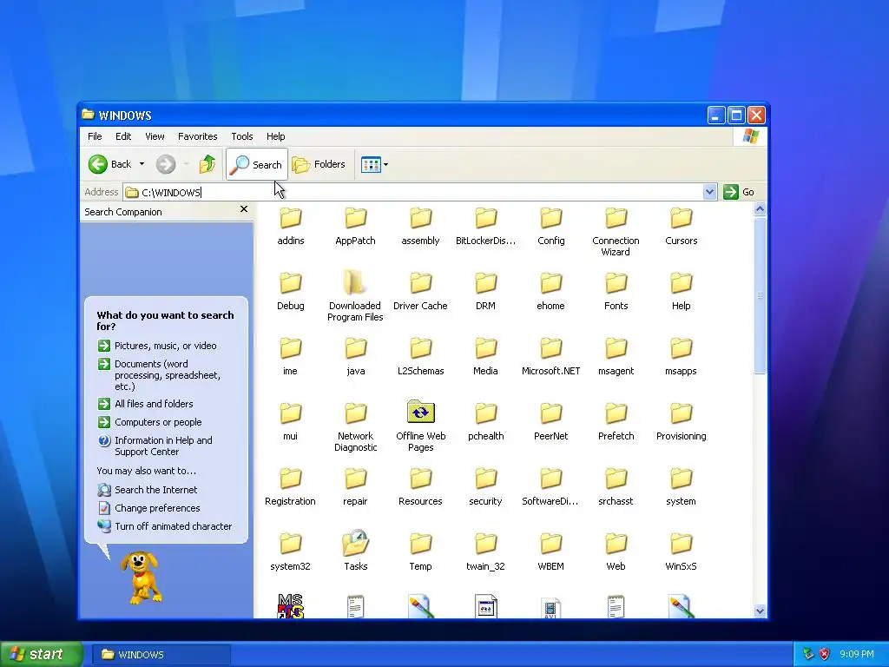The width and height of the screenshot is (889, 667).
Task: Open the Favorites menu
Action: click(x=197, y=136)
